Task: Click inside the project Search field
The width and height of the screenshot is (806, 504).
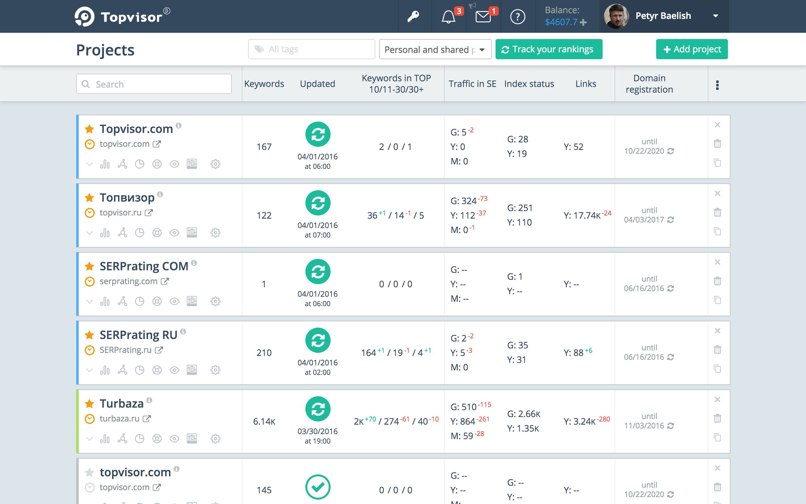Action: click(153, 84)
